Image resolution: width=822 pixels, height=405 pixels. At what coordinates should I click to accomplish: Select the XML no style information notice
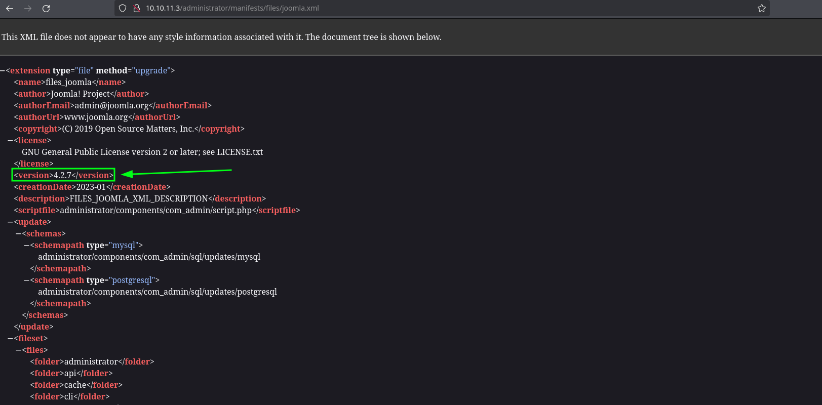pos(221,37)
